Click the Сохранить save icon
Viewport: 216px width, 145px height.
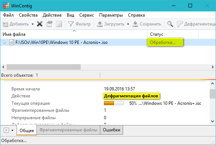tap(135, 24)
